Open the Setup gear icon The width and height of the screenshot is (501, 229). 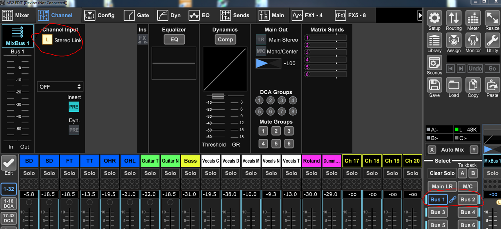(x=434, y=18)
